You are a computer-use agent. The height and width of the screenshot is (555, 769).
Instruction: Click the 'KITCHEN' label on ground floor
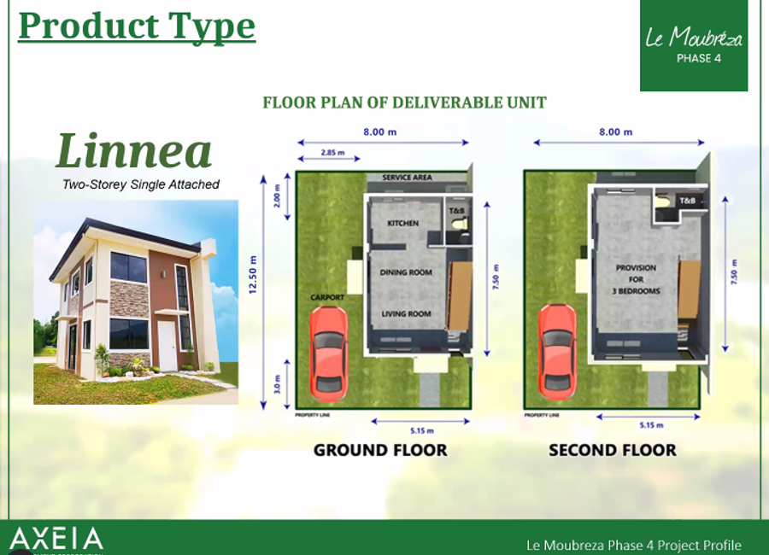click(x=403, y=223)
